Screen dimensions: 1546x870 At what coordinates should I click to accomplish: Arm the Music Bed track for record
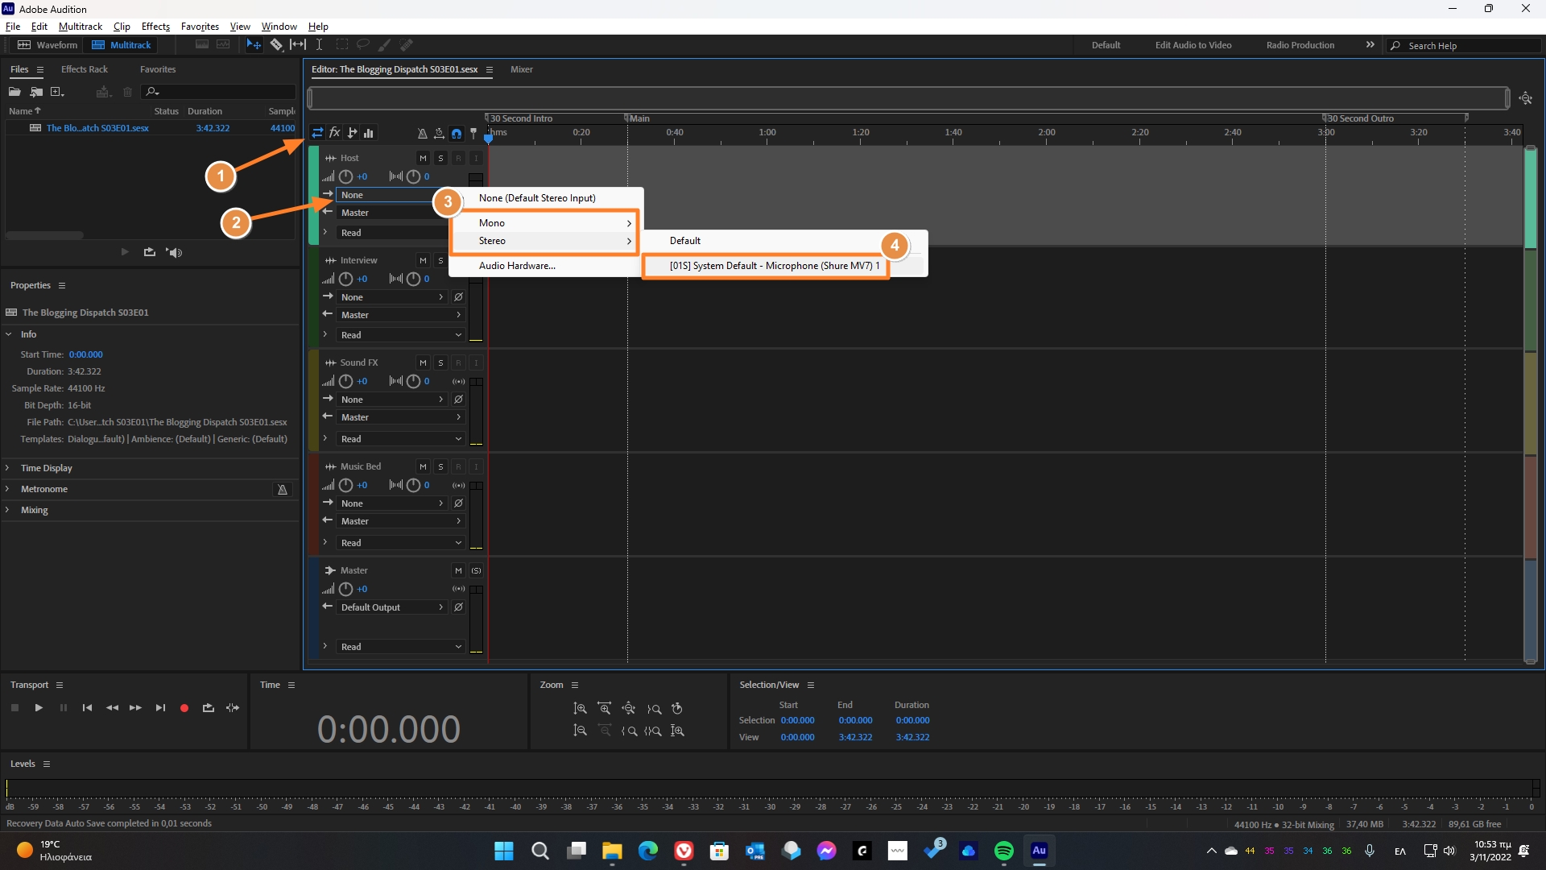[x=458, y=466]
